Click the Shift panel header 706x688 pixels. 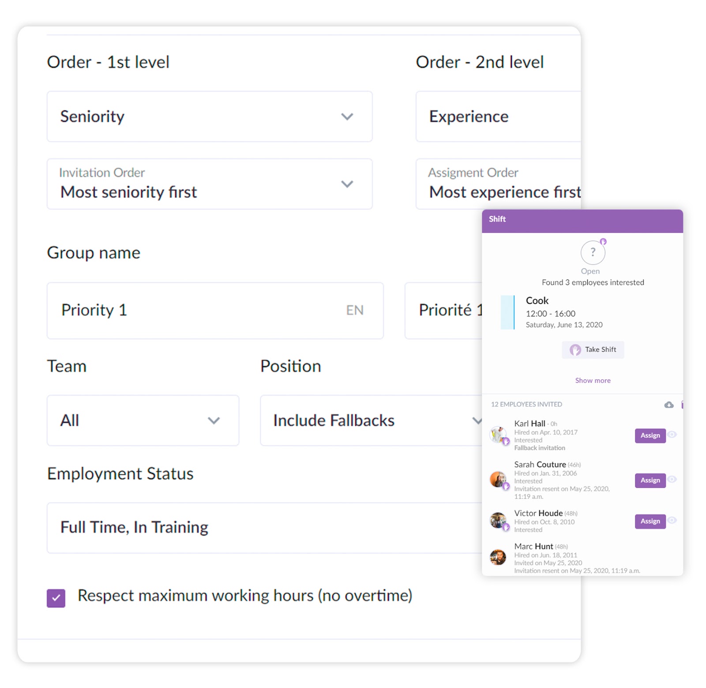pyautogui.click(x=582, y=219)
